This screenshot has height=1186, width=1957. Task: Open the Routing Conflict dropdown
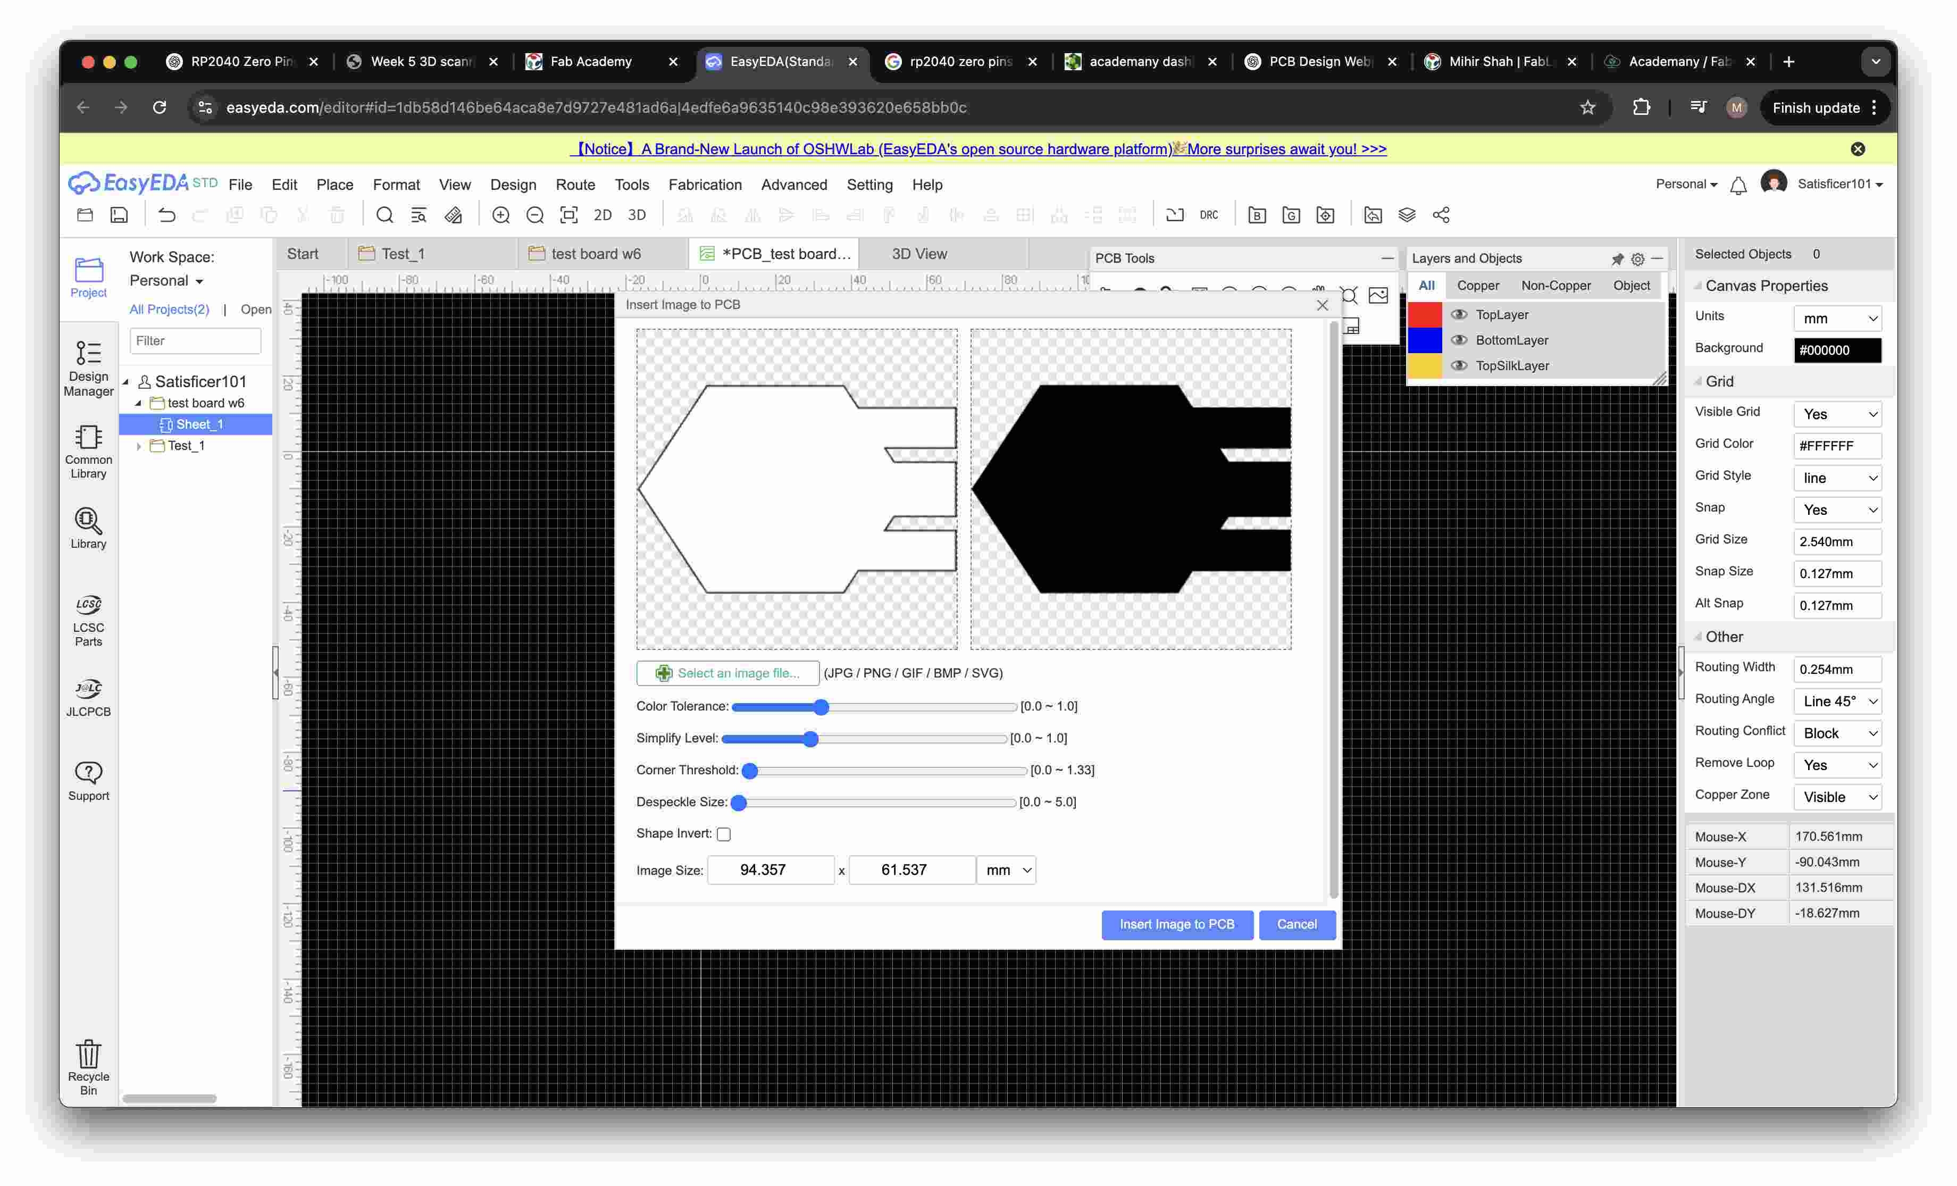(x=1837, y=732)
